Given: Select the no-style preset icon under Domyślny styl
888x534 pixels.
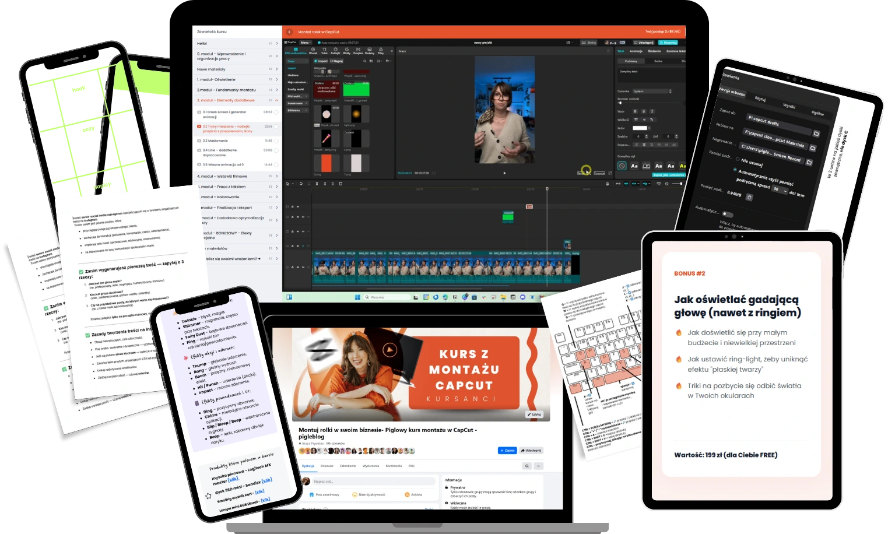Looking at the screenshot, I should [x=622, y=166].
